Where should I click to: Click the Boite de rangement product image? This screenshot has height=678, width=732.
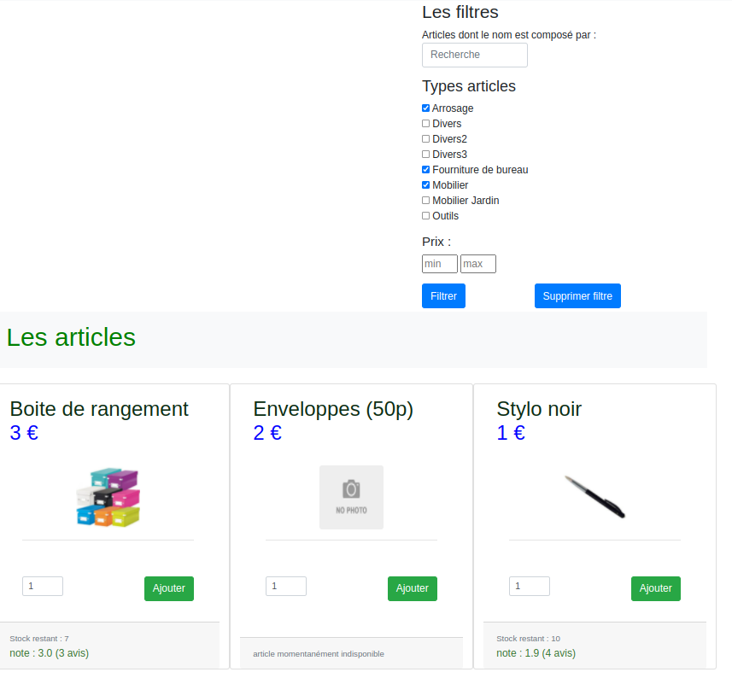[108, 497]
